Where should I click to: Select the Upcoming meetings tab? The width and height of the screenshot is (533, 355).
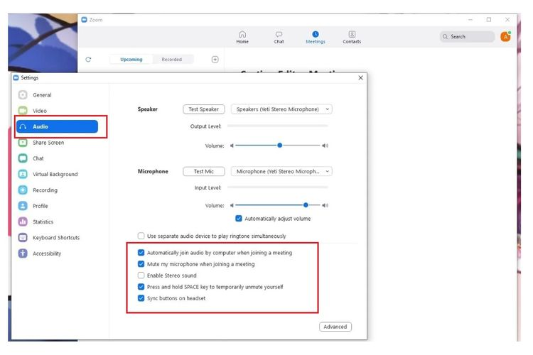click(131, 60)
